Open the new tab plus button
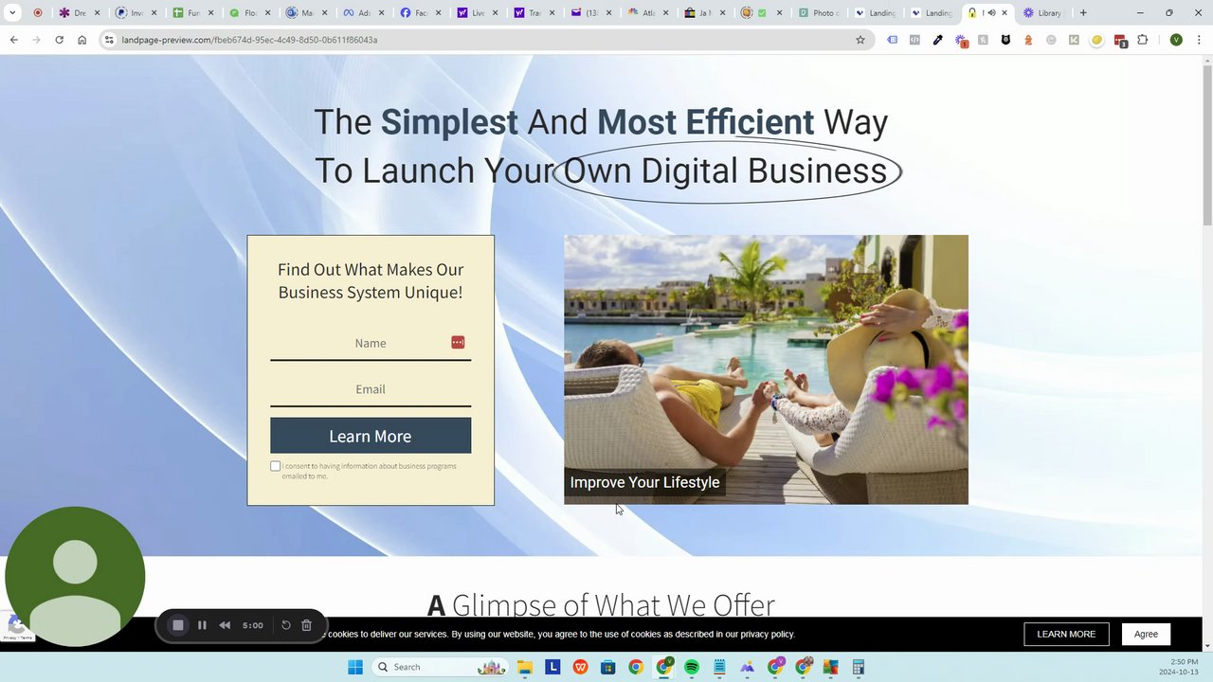Viewport: 1213px width, 682px height. [1083, 12]
